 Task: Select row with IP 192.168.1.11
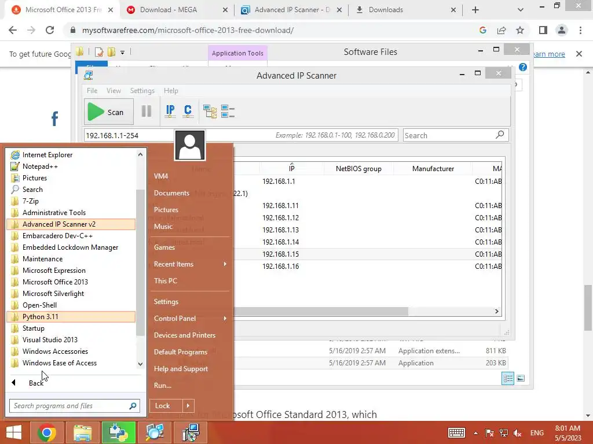(368, 205)
